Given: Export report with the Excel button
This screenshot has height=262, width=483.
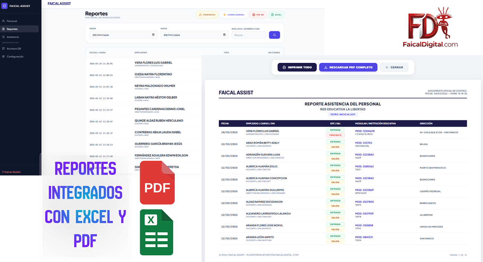Looking at the screenshot, I should tap(276, 15).
